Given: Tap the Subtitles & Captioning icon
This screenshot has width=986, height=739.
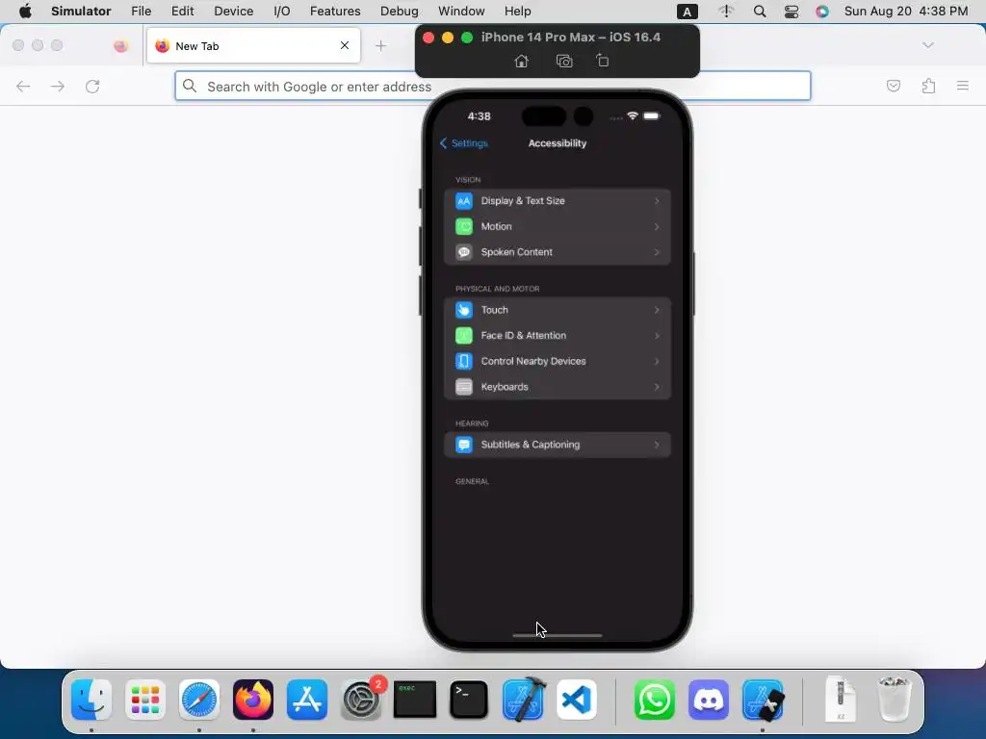Looking at the screenshot, I should 463,445.
